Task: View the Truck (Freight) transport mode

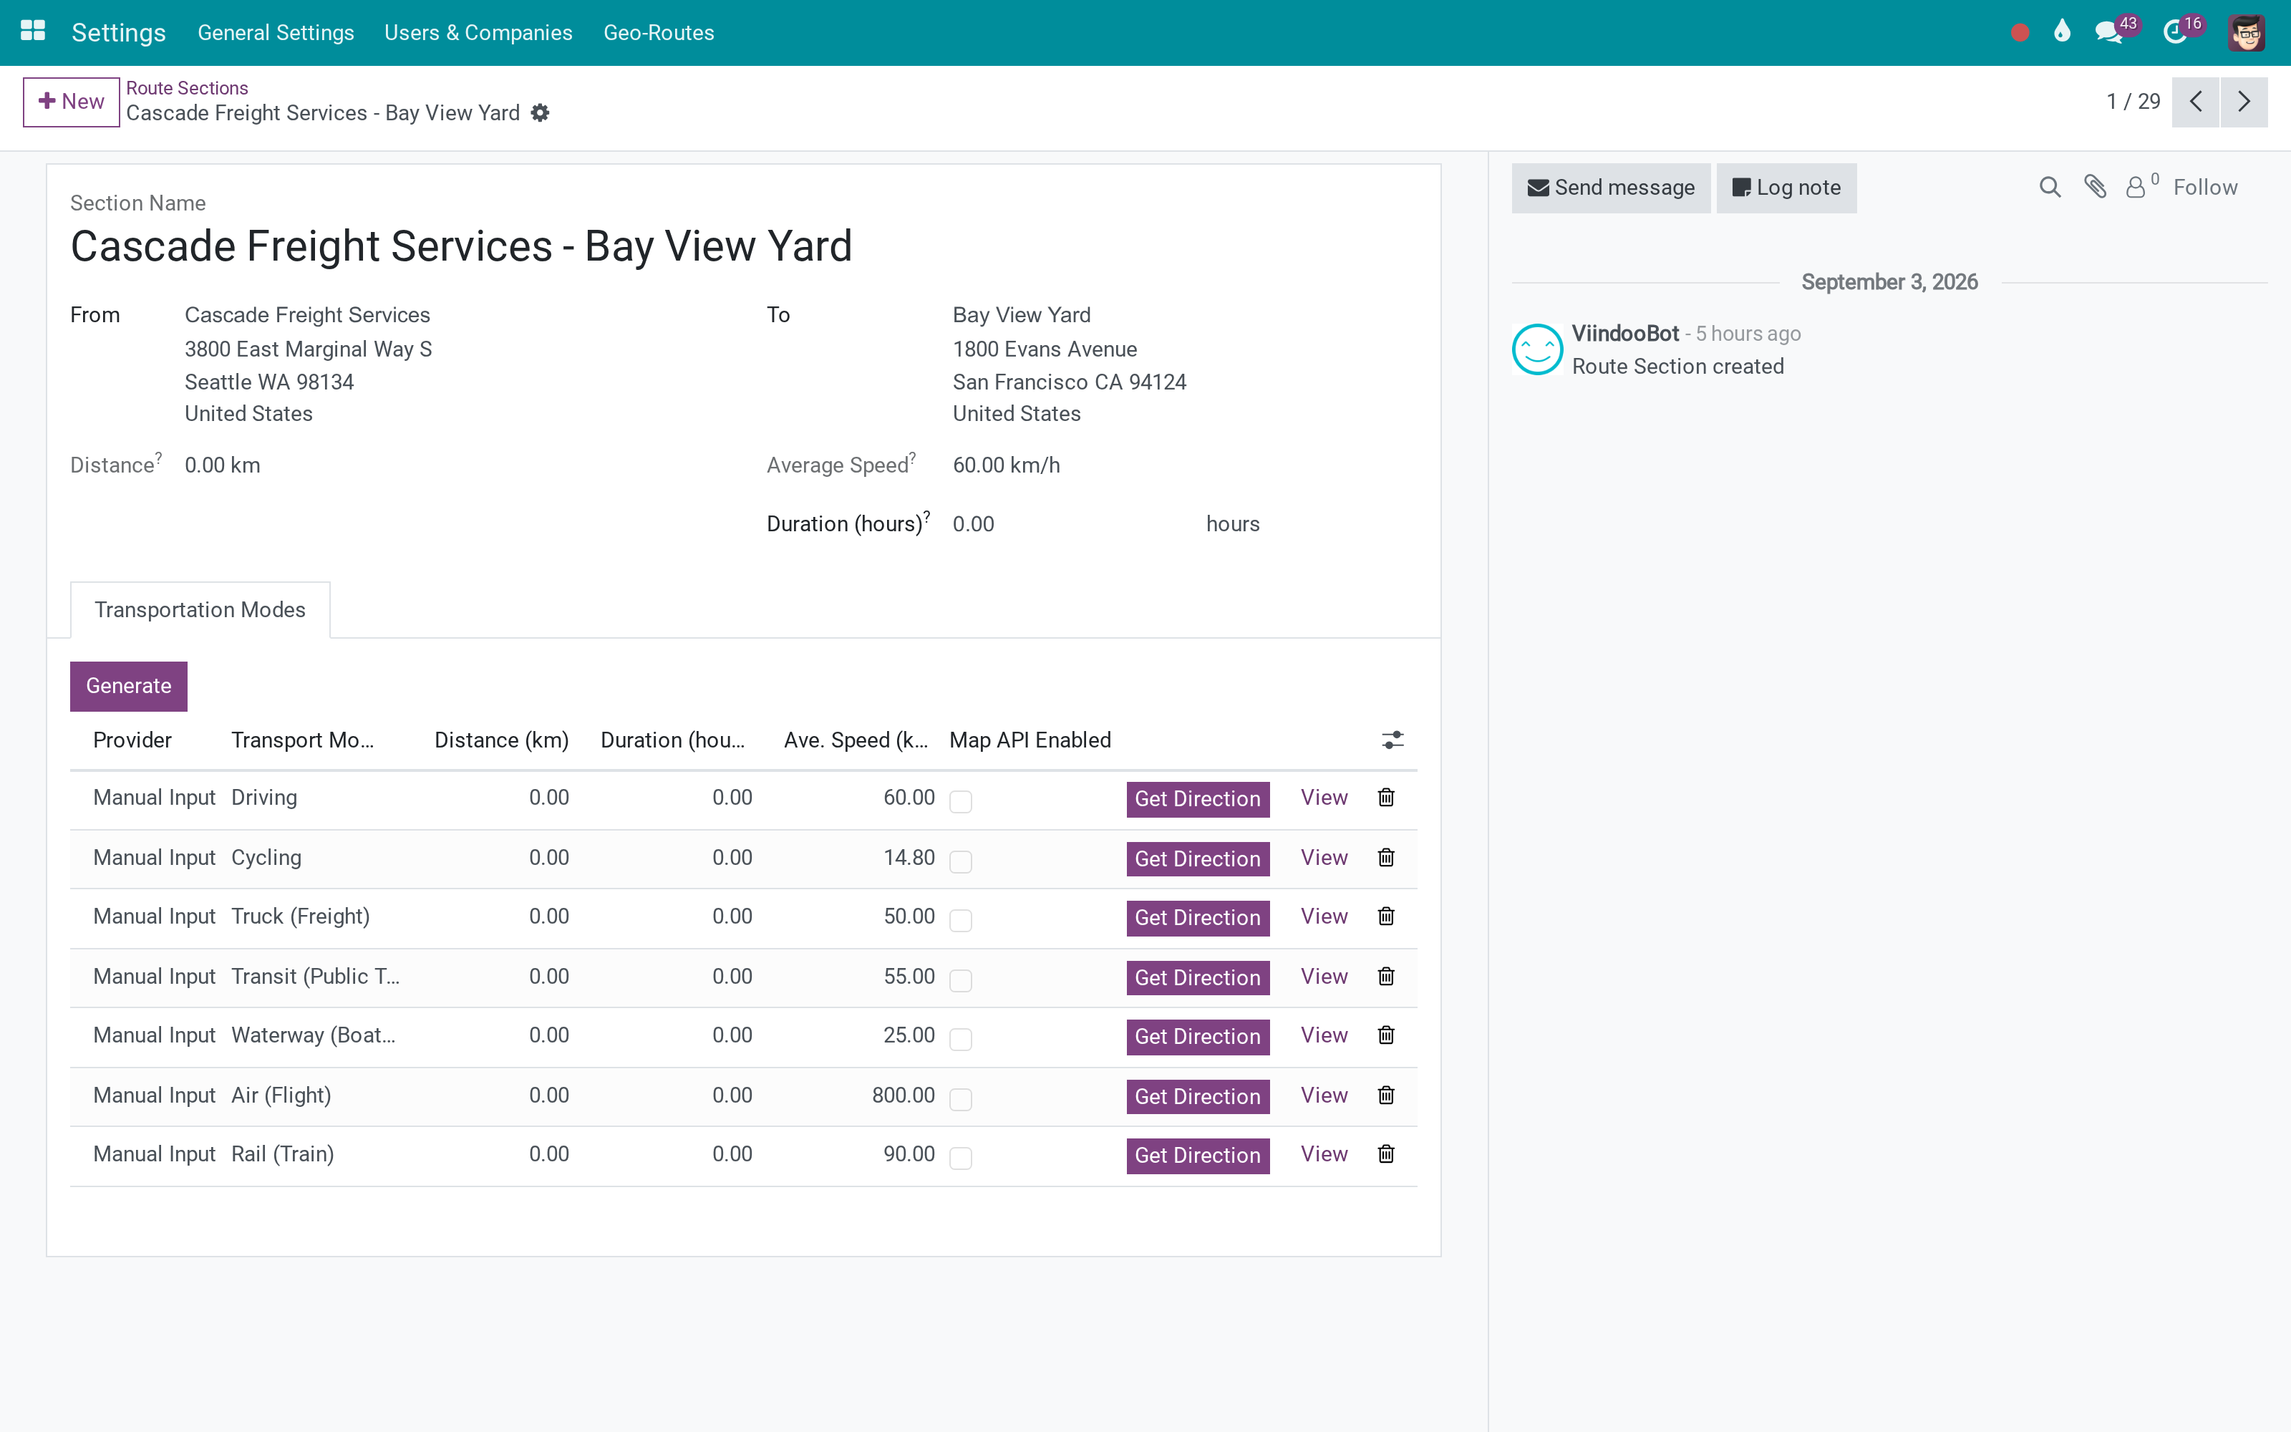Action: point(1324,916)
